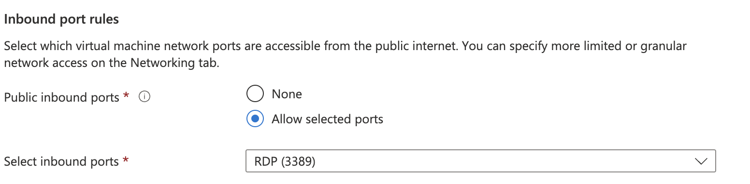Image resolution: width=750 pixels, height=184 pixels.
Task: Click the Inbound port rules heading
Action: 61,20
